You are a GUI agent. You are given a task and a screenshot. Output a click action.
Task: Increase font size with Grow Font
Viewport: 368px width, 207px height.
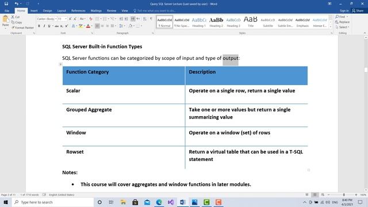pyautogui.click(x=70, y=19)
